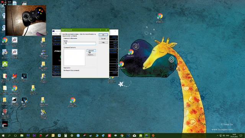
Task: Click the question mark icon in dialog title bar
Action: (101, 30)
